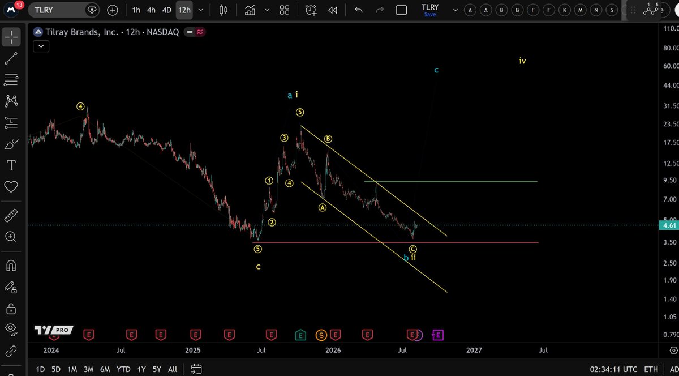Set range to YTD
This screenshot has width=679, height=376.
click(123, 369)
